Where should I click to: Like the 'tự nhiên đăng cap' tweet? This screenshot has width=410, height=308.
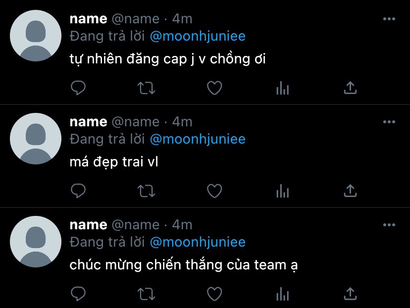(214, 88)
